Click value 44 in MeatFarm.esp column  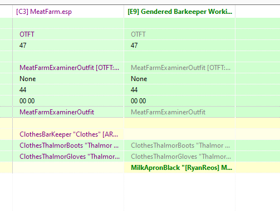(68, 90)
